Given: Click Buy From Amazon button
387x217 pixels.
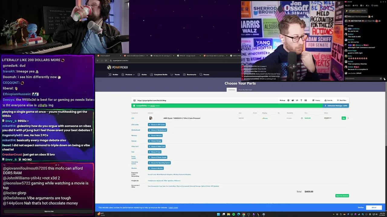Looking at the screenshot, I should (342, 196).
